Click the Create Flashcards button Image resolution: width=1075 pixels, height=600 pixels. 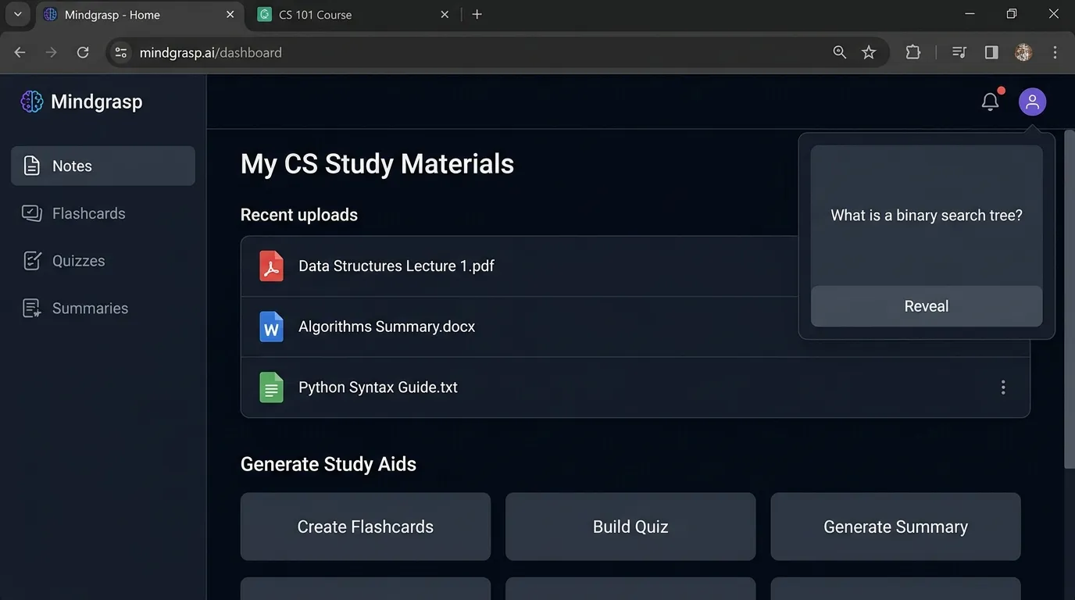coord(366,527)
